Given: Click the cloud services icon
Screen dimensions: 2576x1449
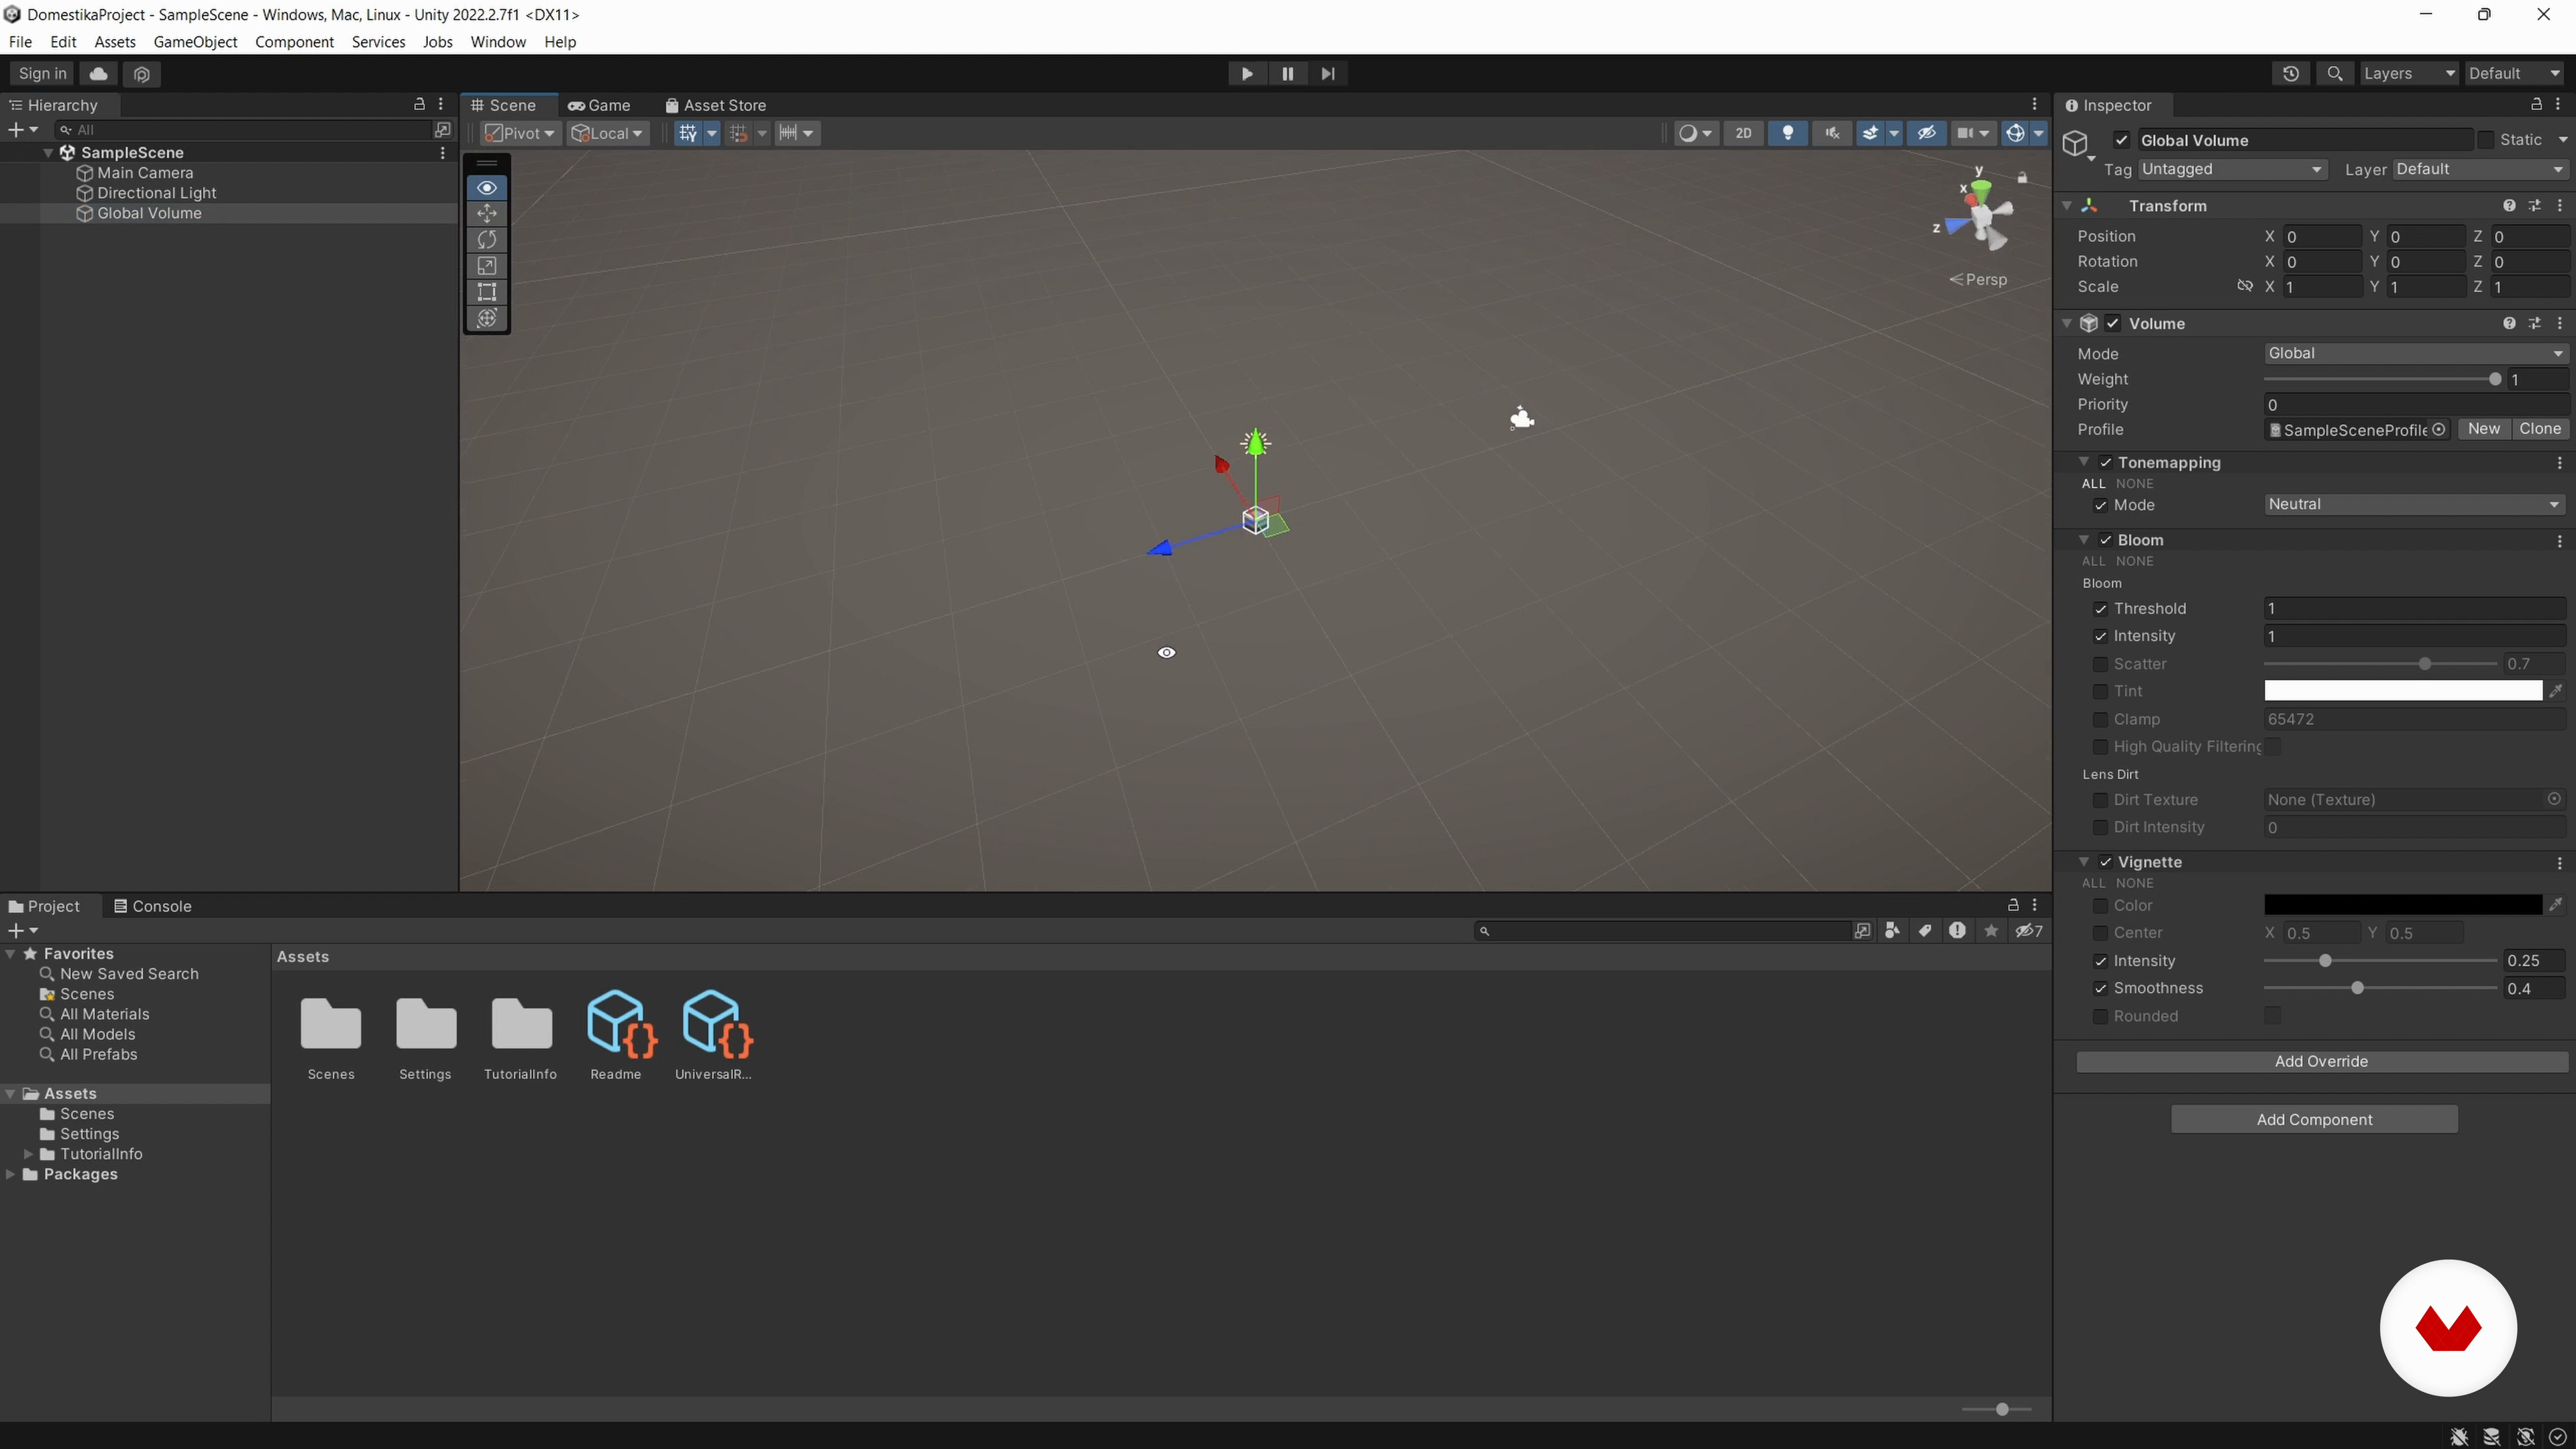Looking at the screenshot, I should [98, 73].
